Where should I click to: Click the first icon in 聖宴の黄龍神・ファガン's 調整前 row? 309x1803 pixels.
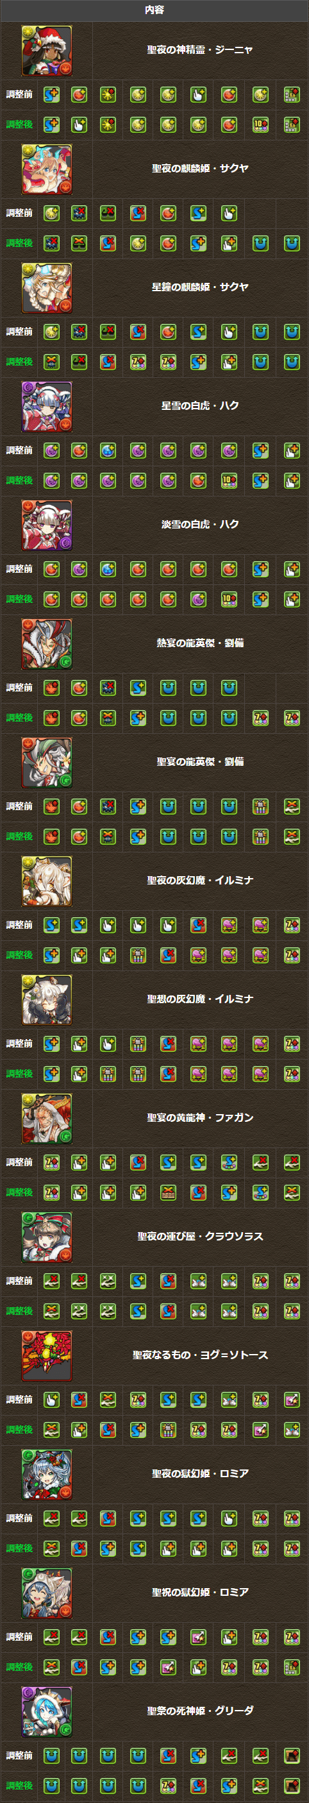tap(52, 1162)
